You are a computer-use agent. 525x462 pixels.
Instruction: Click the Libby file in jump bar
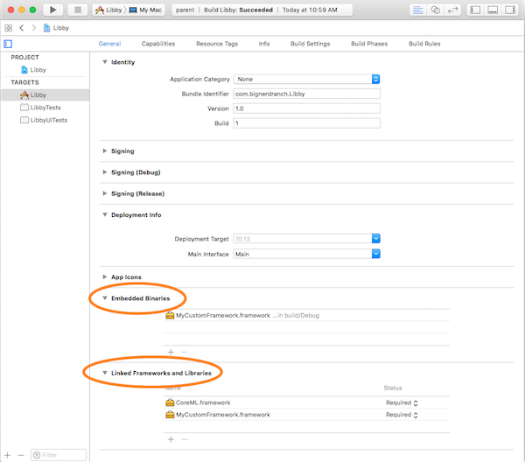point(56,28)
